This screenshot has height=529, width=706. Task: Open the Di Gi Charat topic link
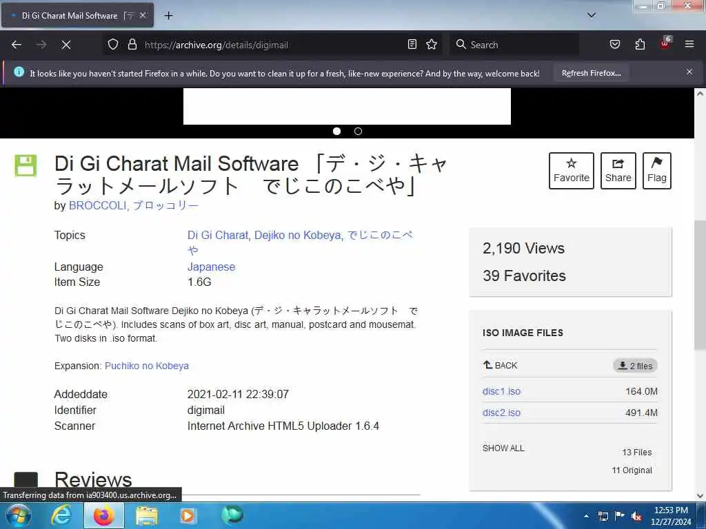tap(217, 236)
